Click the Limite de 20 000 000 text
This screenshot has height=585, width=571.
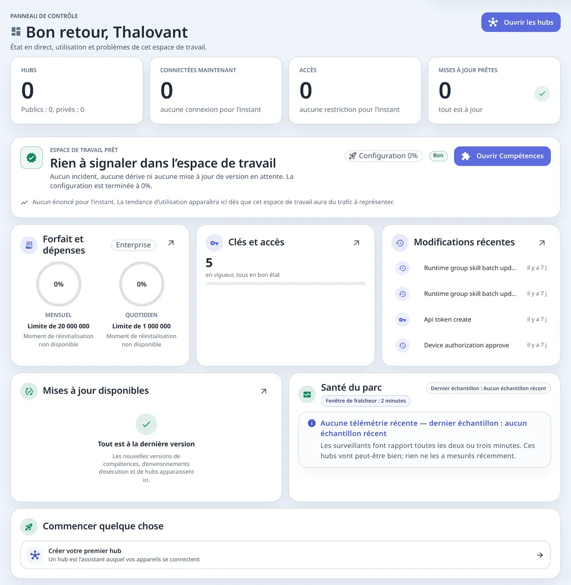coord(59,326)
